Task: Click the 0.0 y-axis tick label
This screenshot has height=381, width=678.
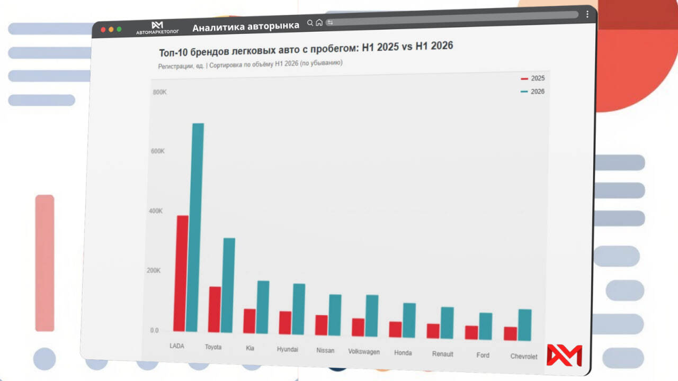Action: pos(154,331)
